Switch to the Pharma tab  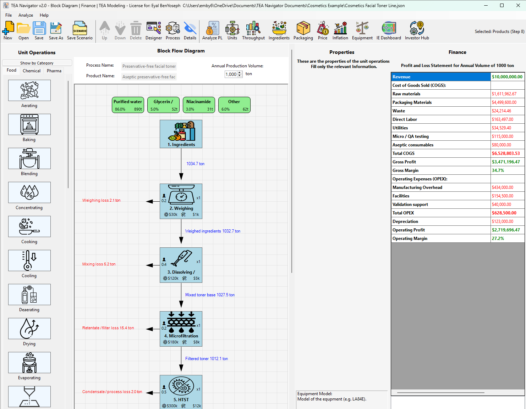coord(54,71)
